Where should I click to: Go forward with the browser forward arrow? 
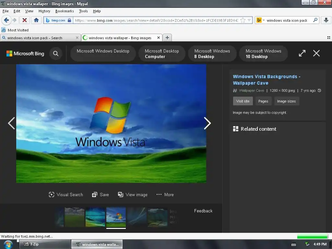15,20
